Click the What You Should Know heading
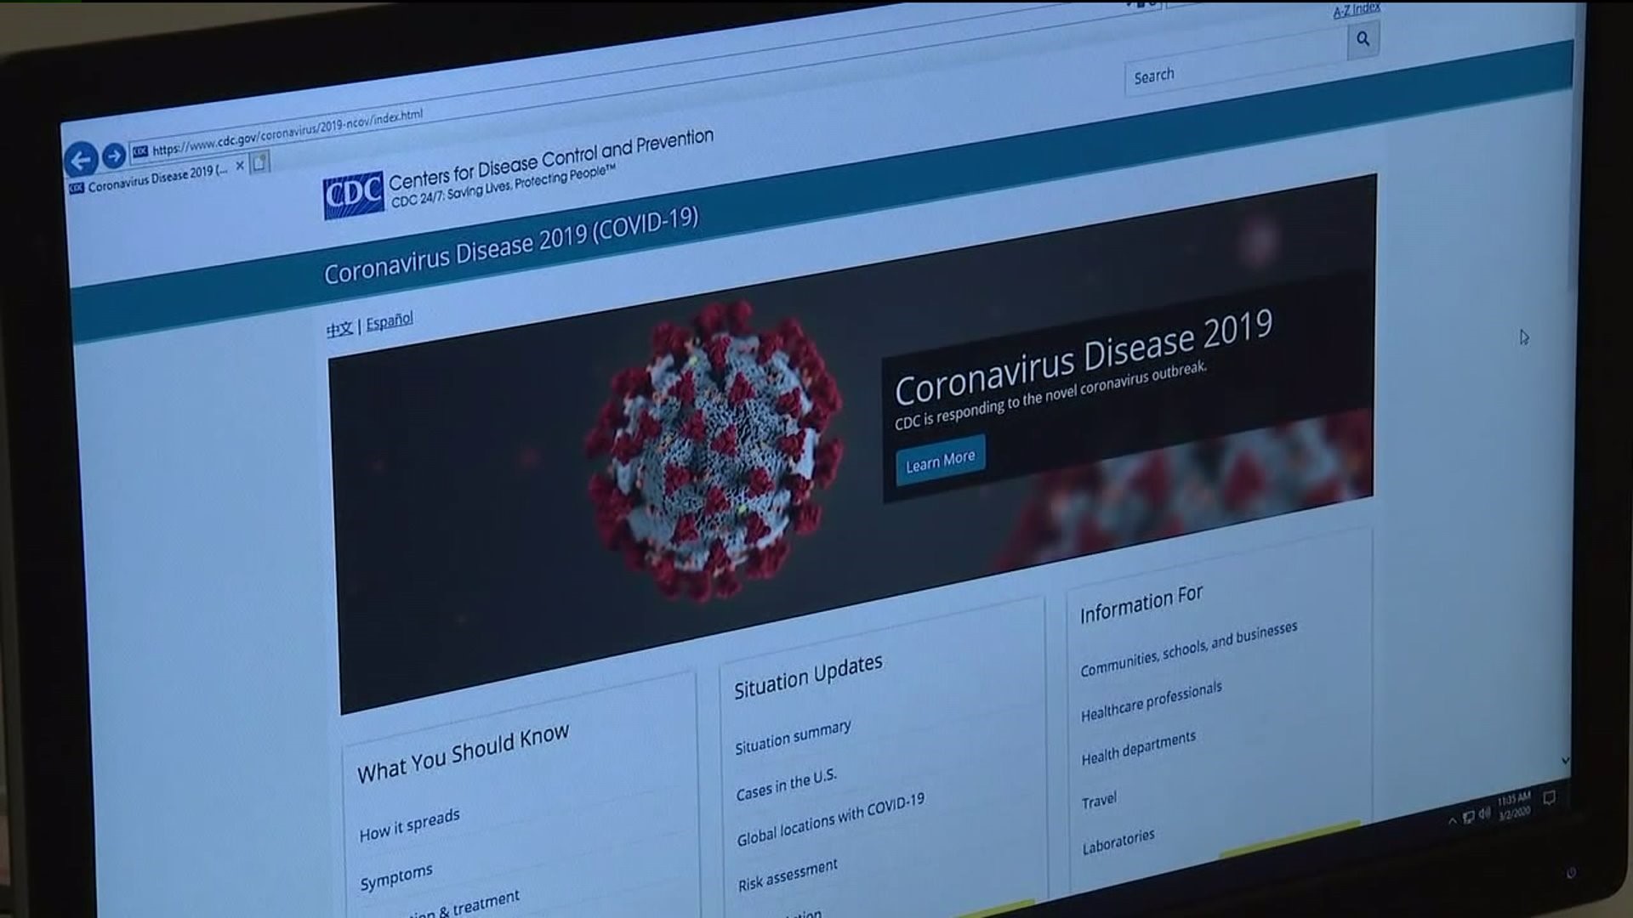Image resolution: width=1633 pixels, height=918 pixels. 463,754
